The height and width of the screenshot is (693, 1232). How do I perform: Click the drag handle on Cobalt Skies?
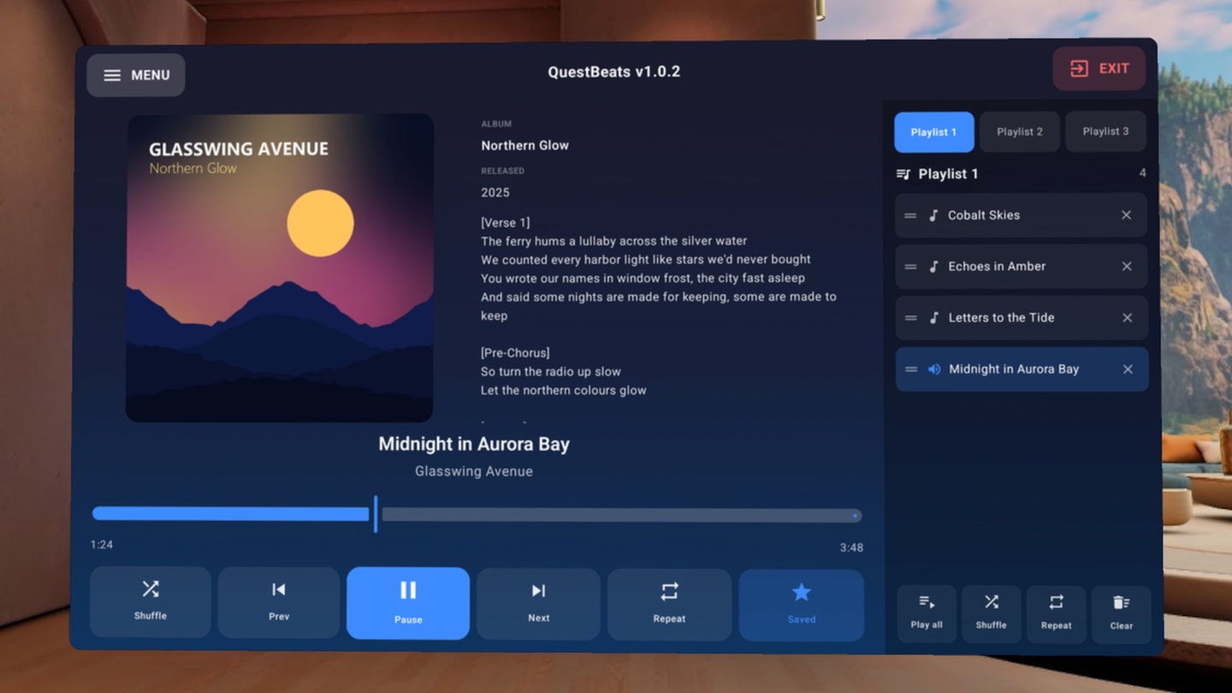(x=910, y=216)
